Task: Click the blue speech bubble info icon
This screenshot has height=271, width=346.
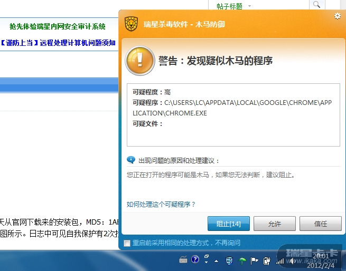Action: coord(131,160)
